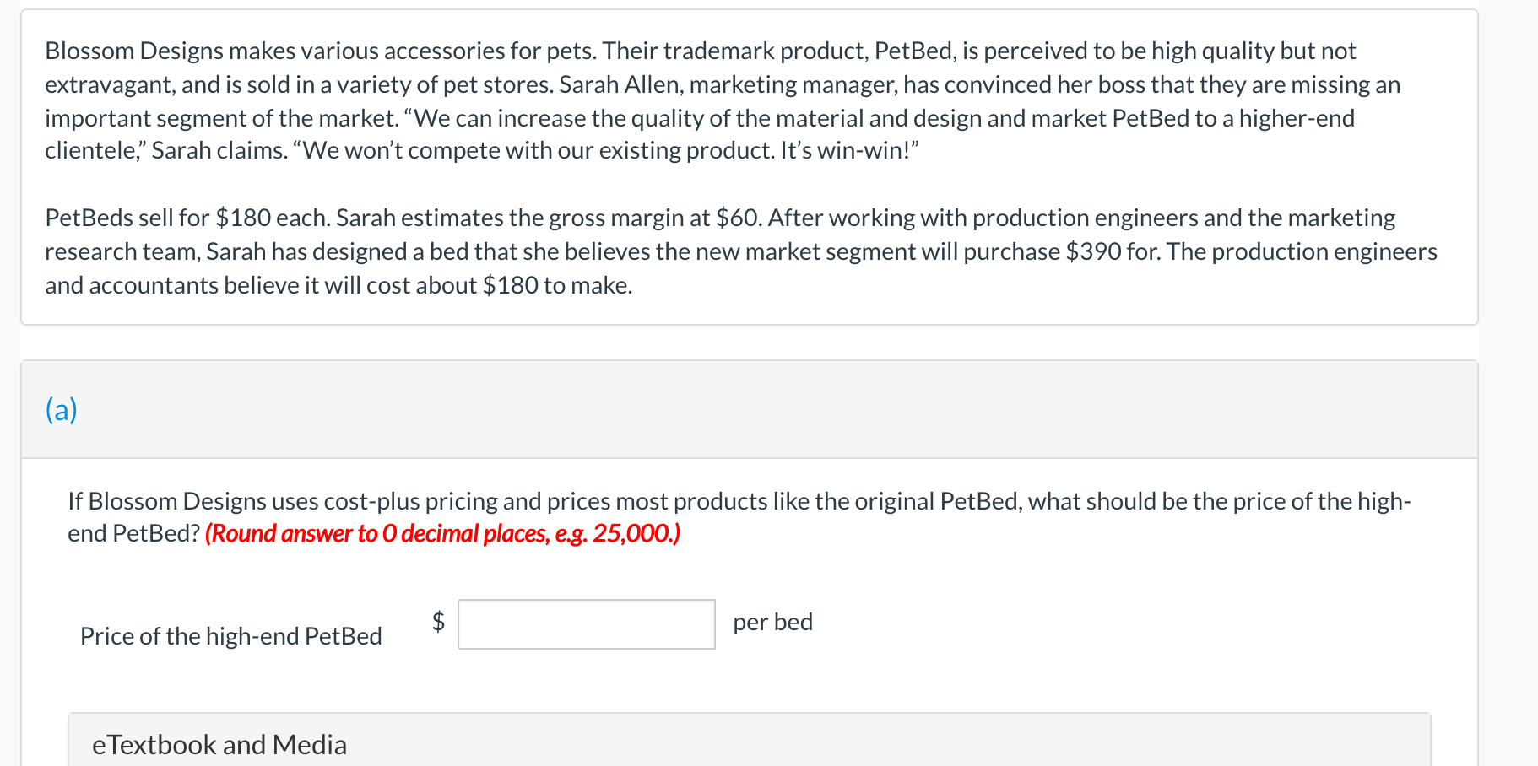
Task: Click the gray header bar of part (a)
Action: [x=750, y=410]
